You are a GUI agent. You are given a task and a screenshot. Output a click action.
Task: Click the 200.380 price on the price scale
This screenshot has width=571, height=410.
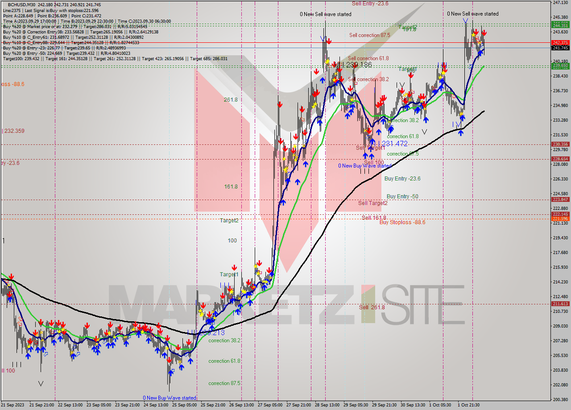click(560, 399)
